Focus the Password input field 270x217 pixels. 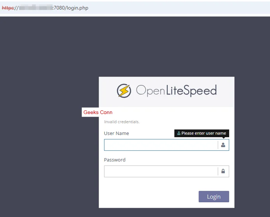(167, 171)
